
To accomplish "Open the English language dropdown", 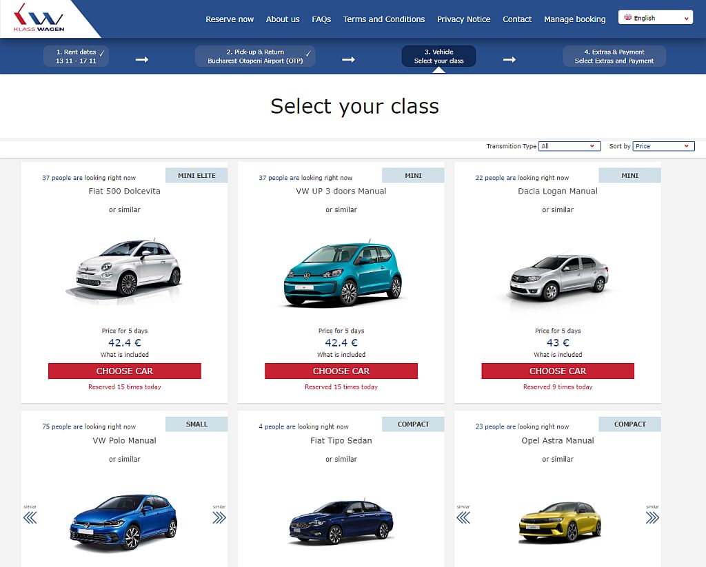I will (654, 17).
